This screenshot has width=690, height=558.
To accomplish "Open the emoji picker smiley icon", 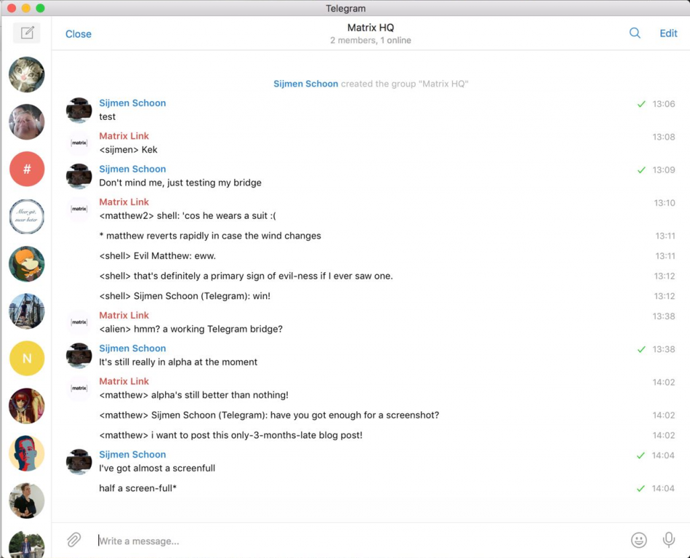I will coord(639,540).
